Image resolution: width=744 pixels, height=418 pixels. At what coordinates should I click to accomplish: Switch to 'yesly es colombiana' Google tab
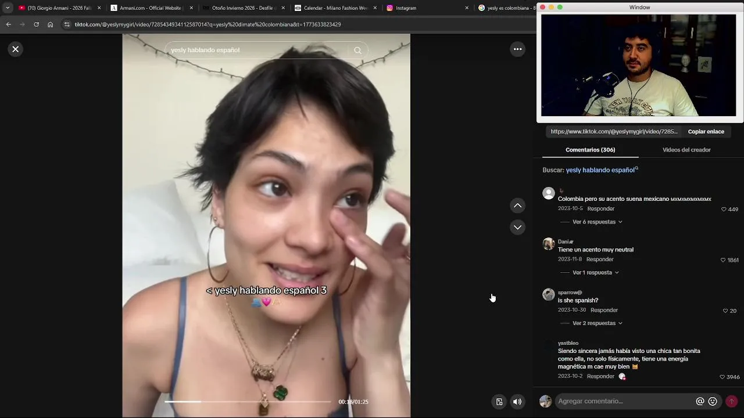pyautogui.click(x=506, y=8)
